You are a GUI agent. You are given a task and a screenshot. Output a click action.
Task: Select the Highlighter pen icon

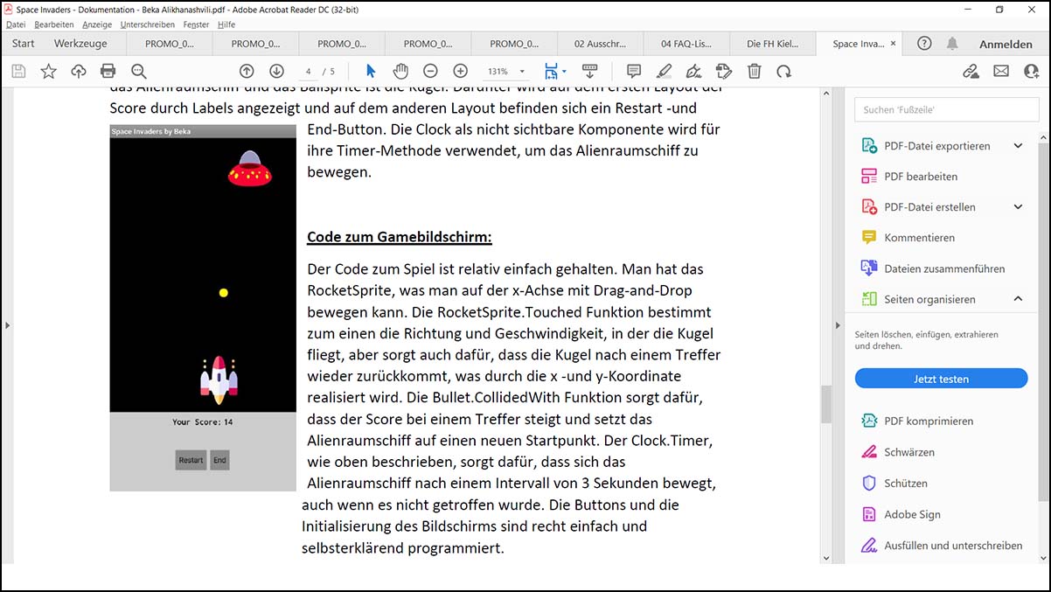pyautogui.click(x=664, y=71)
